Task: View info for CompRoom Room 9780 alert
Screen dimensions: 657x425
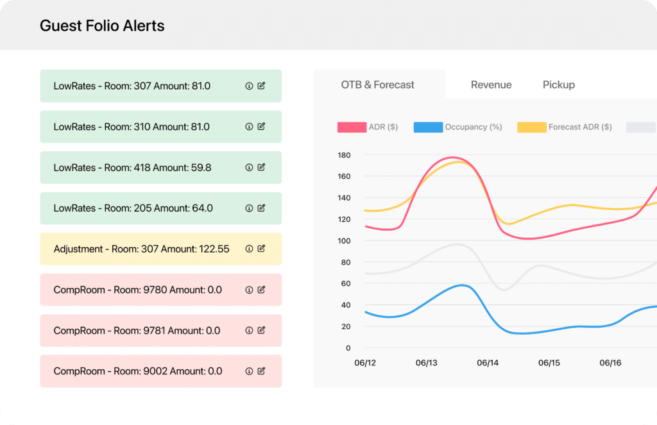Action: coord(249,290)
